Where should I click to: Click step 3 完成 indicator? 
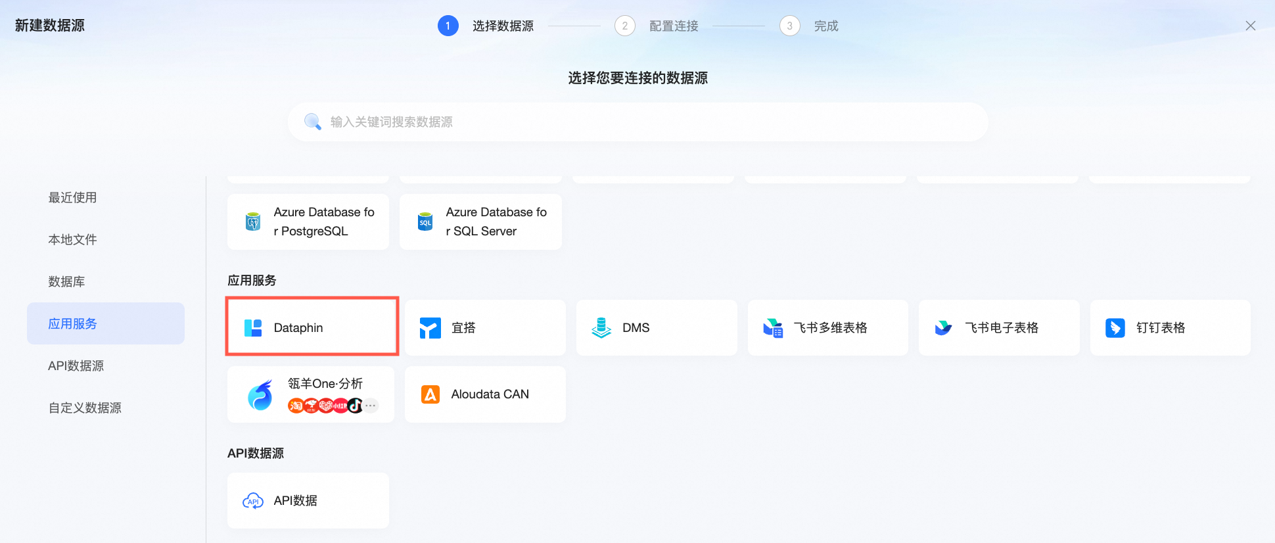(809, 26)
